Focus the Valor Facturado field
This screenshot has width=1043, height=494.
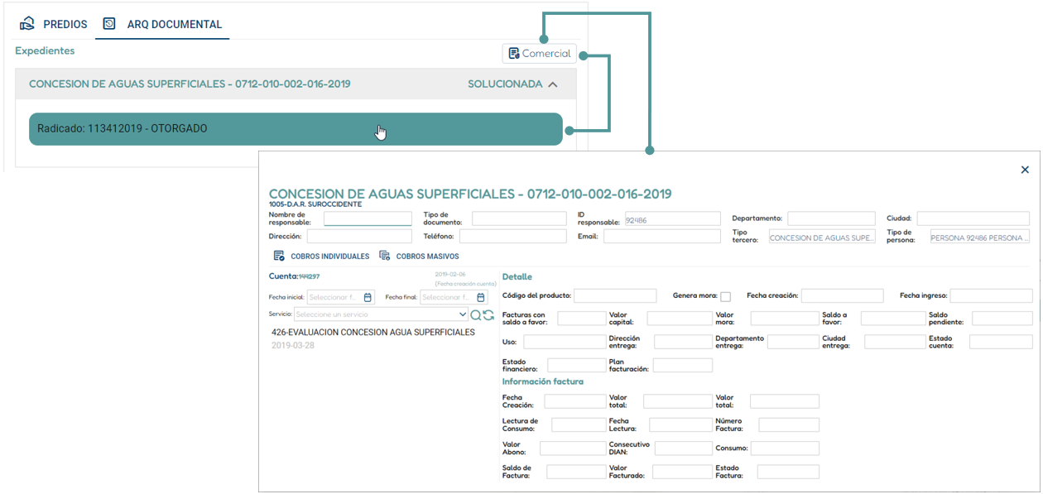682,472
